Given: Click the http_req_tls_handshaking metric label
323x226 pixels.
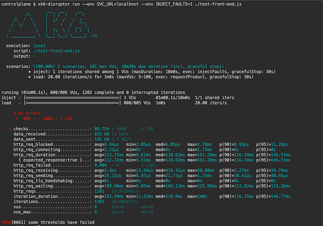Looking at the screenshot, I should pos(43,181).
